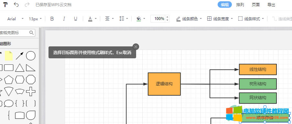The width and height of the screenshot is (292, 124).
Task: Expand the line spacing dropdown arrow
Action: pyautogui.click(x=127, y=19)
